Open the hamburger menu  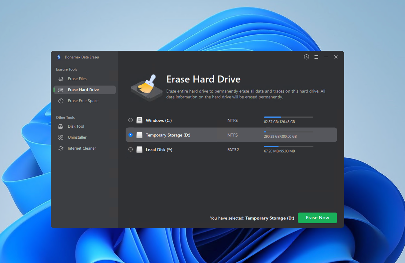click(x=316, y=57)
